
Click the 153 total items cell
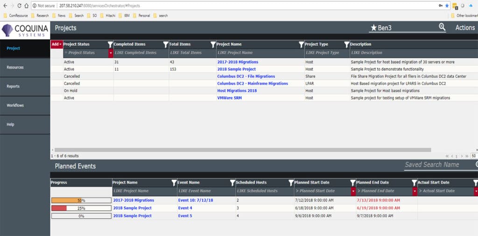174,69
